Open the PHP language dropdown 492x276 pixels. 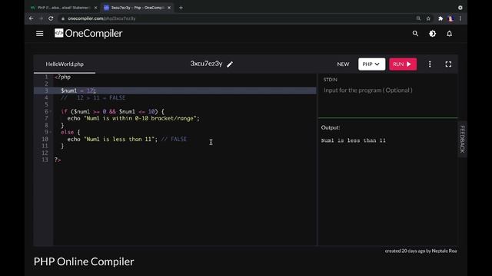pos(371,64)
